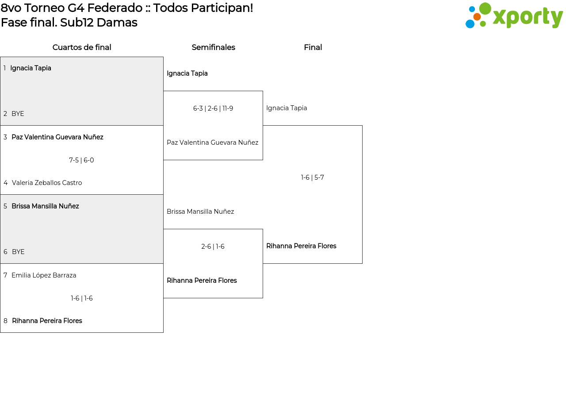Image resolution: width=566 pixels, height=420 pixels.
Task: Select Paz Valentina Guevara Nuñez in semifinals
Action: click(212, 143)
